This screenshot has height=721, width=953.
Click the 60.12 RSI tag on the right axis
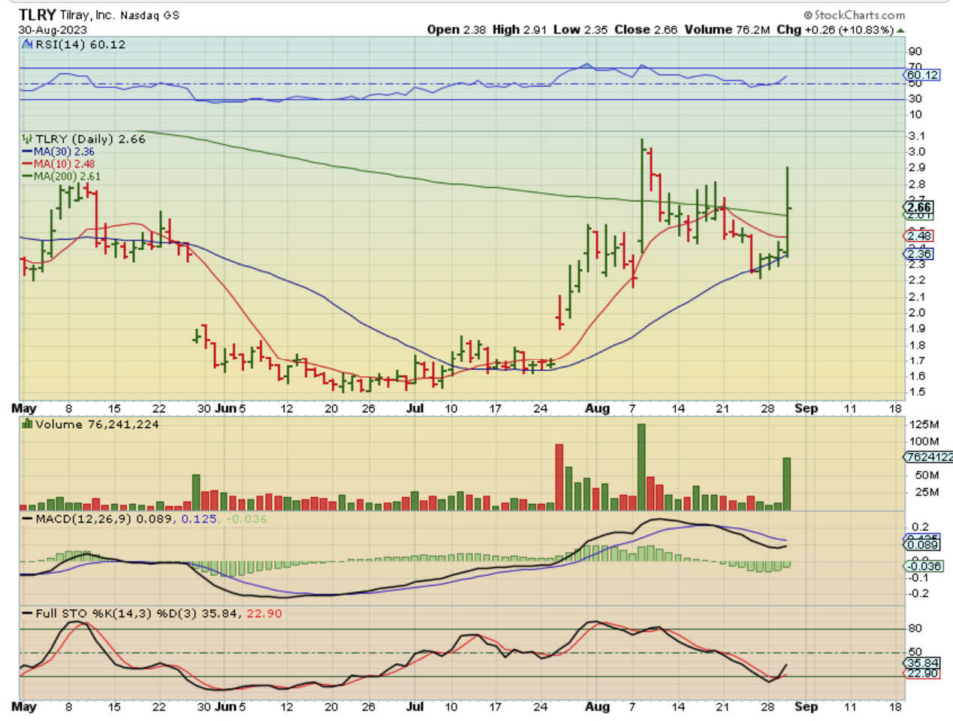point(923,75)
